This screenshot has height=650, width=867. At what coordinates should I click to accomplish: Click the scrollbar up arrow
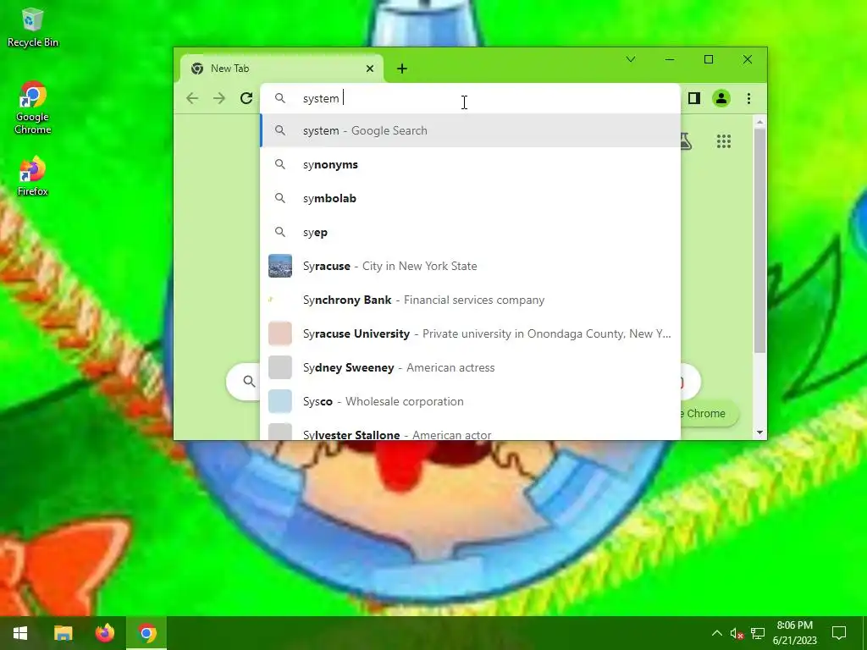pos(759,122)
